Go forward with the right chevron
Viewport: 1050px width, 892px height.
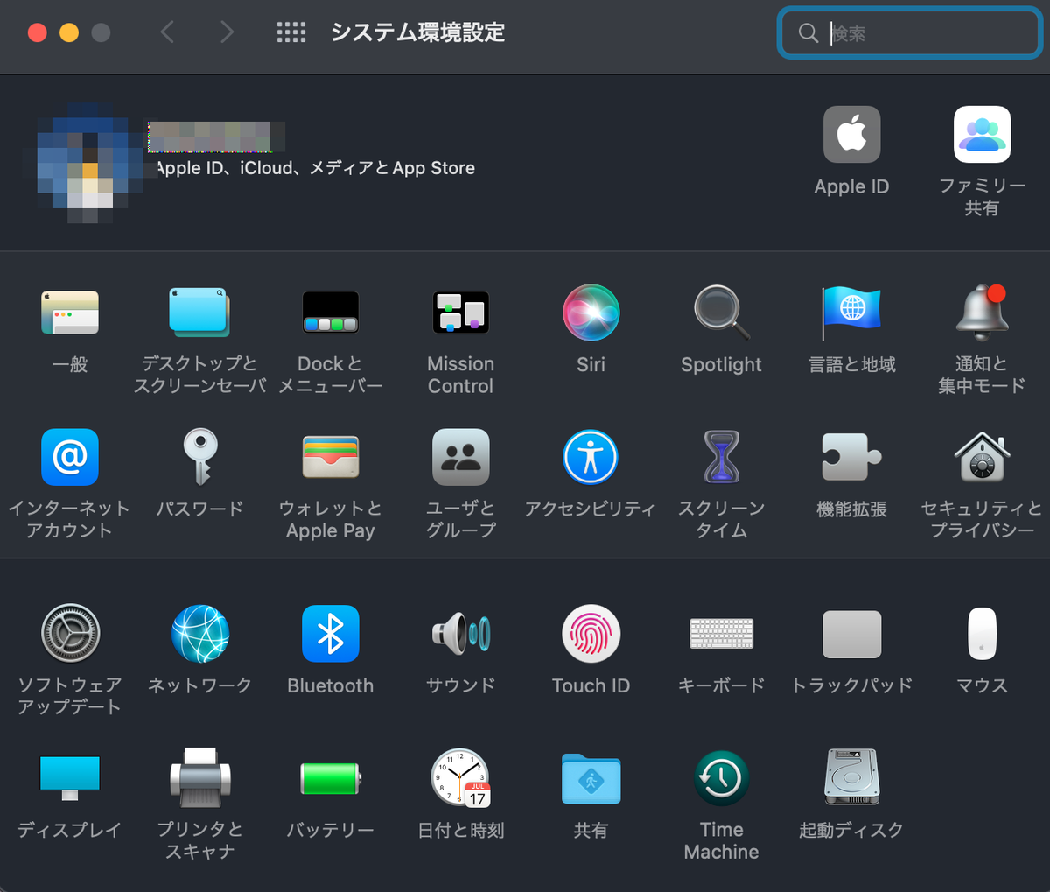click(227, 32)
